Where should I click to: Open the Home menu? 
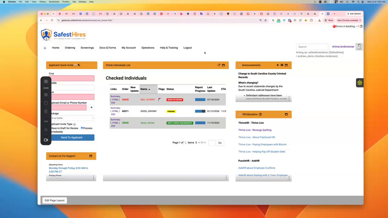(x=55, y=48)
